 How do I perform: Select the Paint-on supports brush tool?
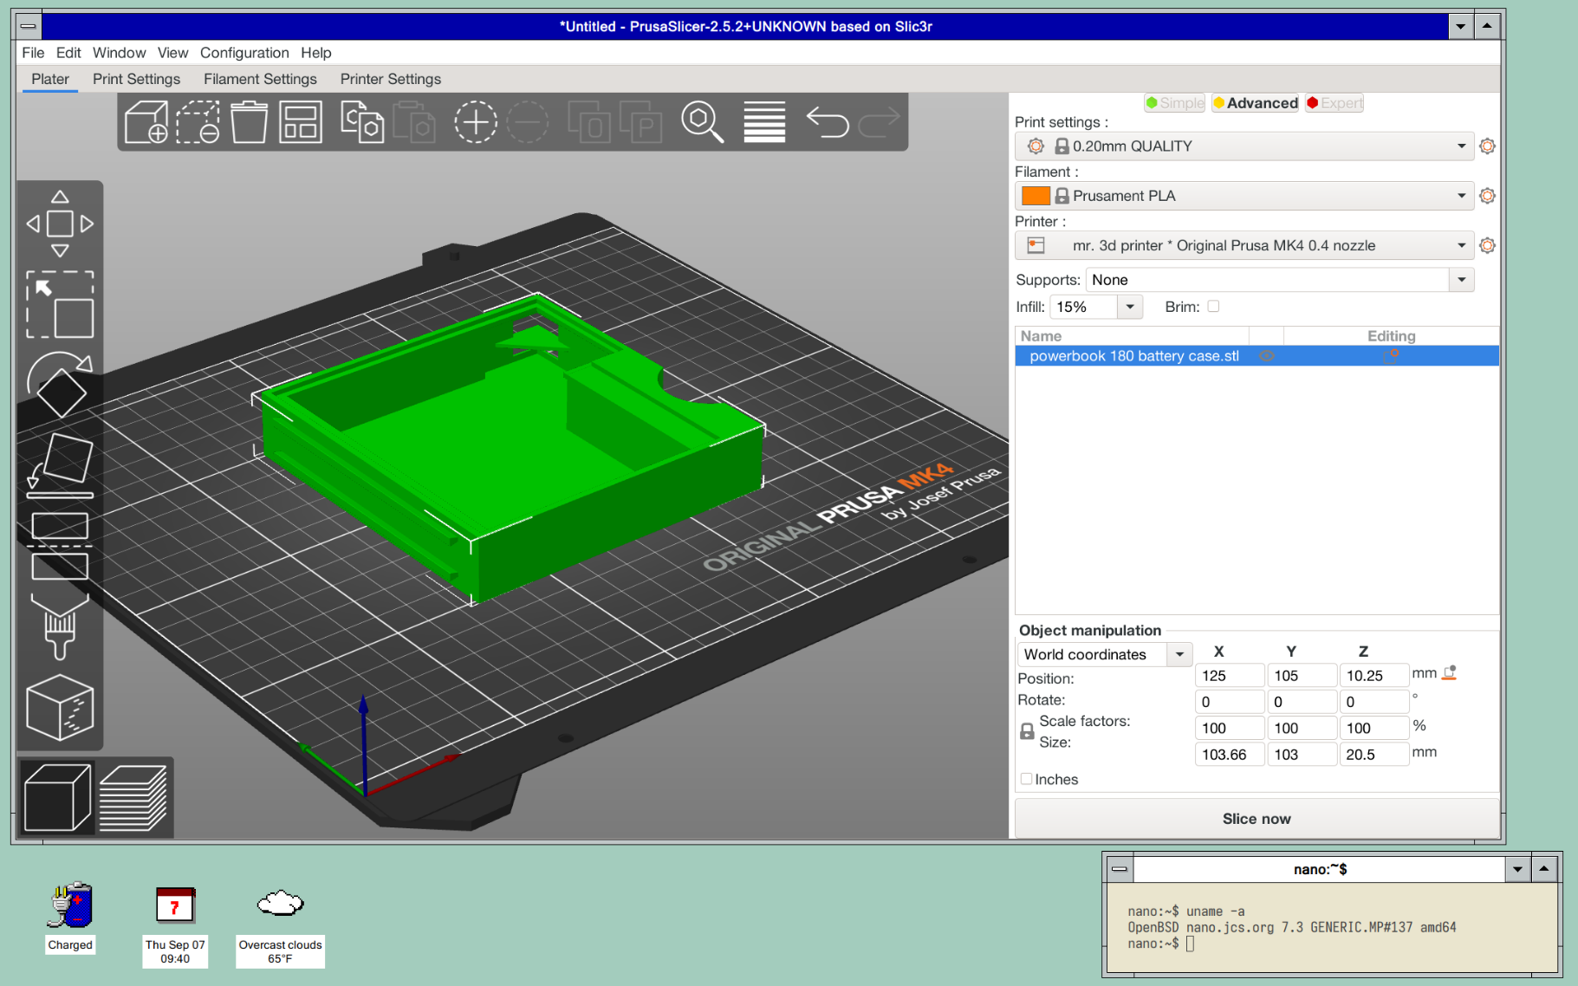coord(60,626)
